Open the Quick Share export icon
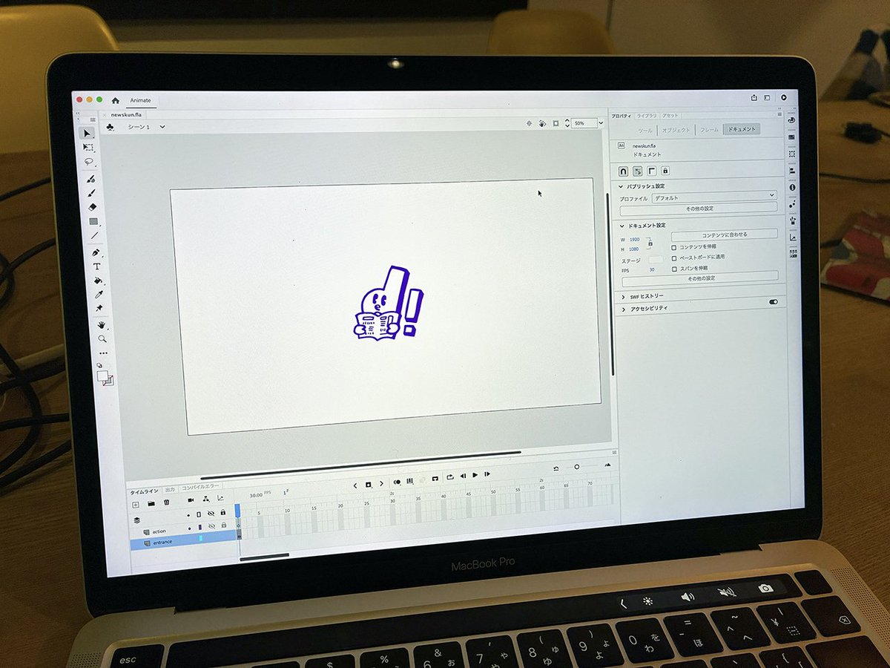Image resolution: width=890 pixels, height=668 pixels. point(754,97)
